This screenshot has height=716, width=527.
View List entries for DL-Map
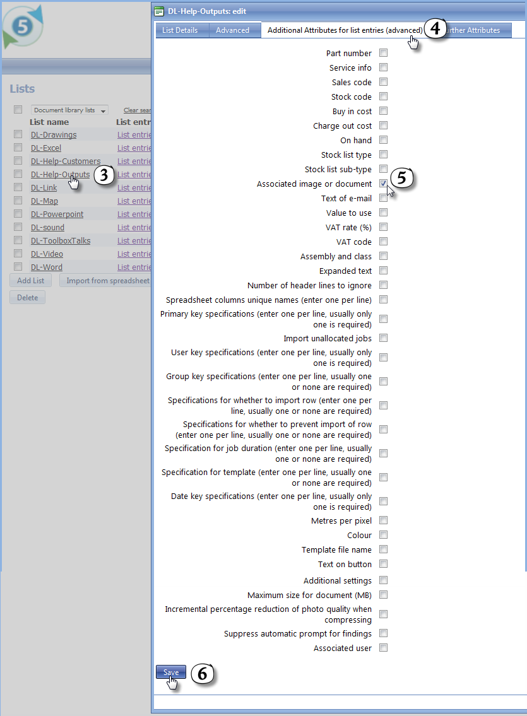[134, 201]
